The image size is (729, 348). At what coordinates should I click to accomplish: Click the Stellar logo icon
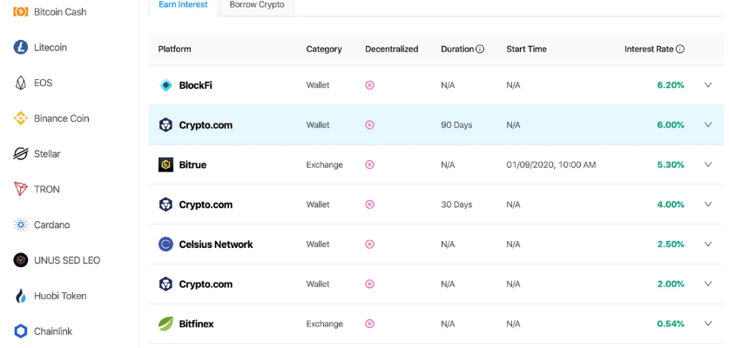[x=20, y=153]
